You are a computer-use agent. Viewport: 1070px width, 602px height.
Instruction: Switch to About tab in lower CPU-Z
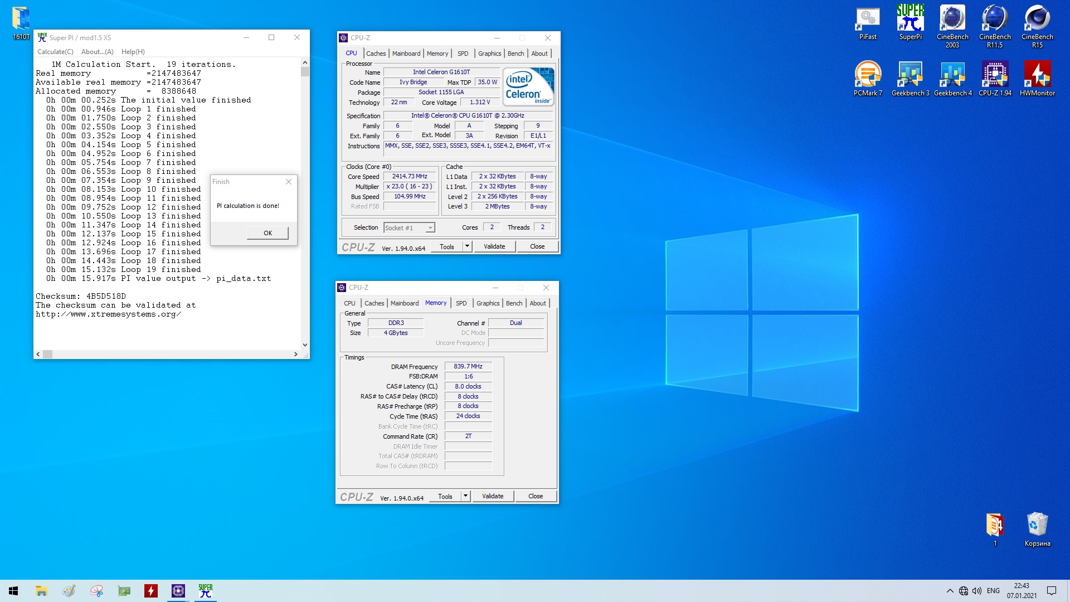(538, 303)
